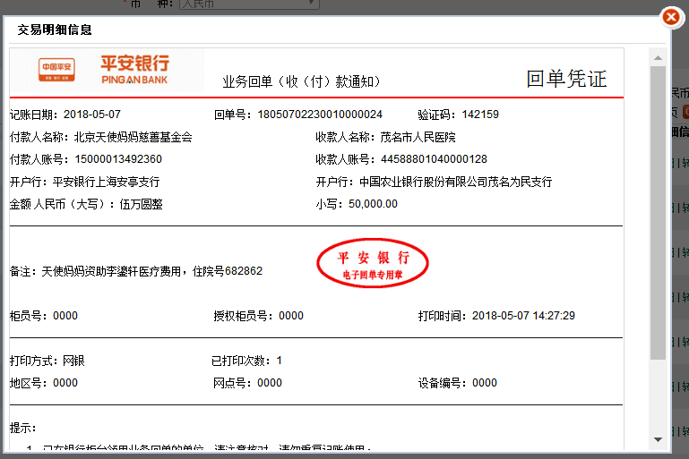Click print time 2018-05-07 14:27:29
Image resolution: width=689 pixels, height=459 pixels.
(523, 316)
